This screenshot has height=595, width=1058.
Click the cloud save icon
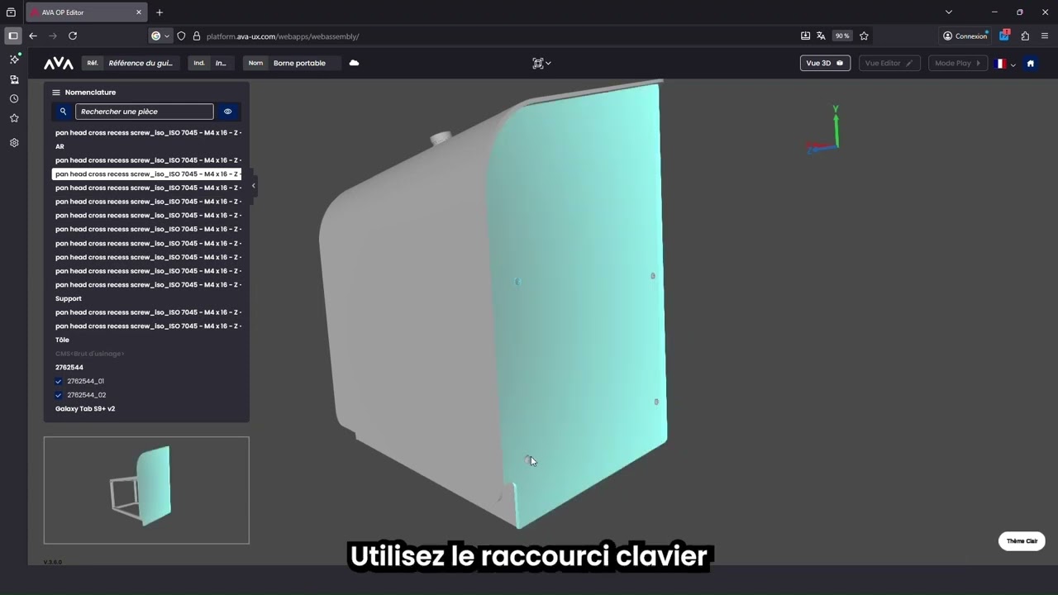(354, 63)
